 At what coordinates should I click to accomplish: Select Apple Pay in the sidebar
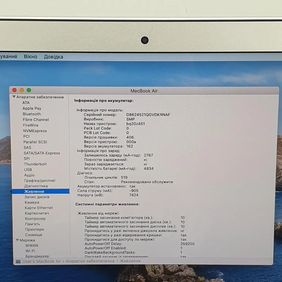(x=32, y=108)
